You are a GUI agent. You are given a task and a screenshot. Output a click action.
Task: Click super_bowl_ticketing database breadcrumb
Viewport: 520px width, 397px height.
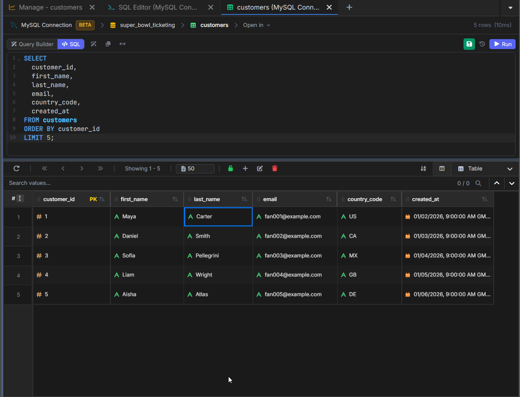(147, 25)
